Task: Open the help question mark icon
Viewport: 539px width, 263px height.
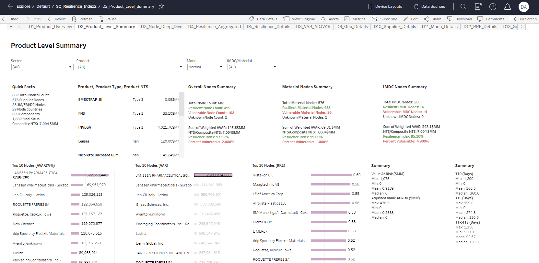Action: [x=493, y=6]
